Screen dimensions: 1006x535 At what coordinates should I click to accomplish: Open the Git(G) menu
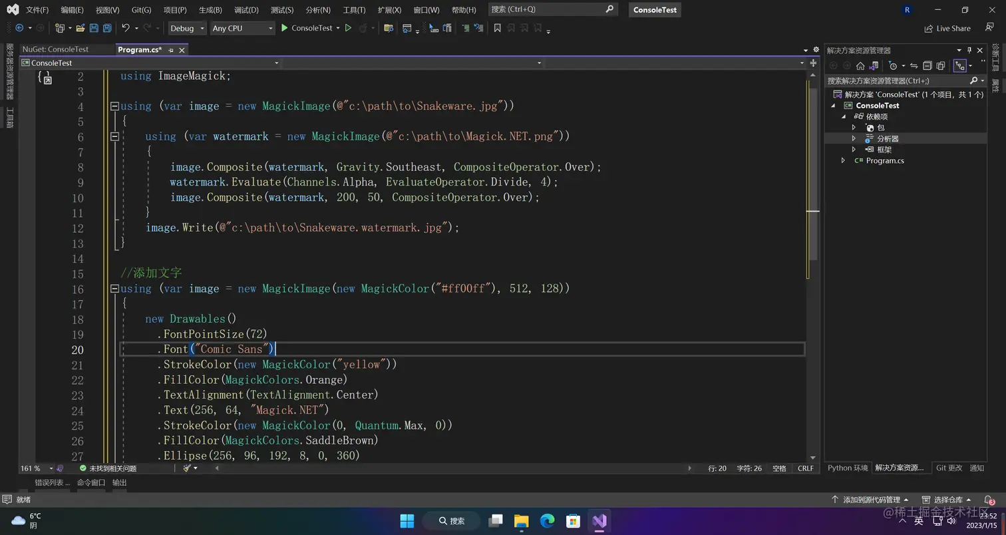[141, 10]
